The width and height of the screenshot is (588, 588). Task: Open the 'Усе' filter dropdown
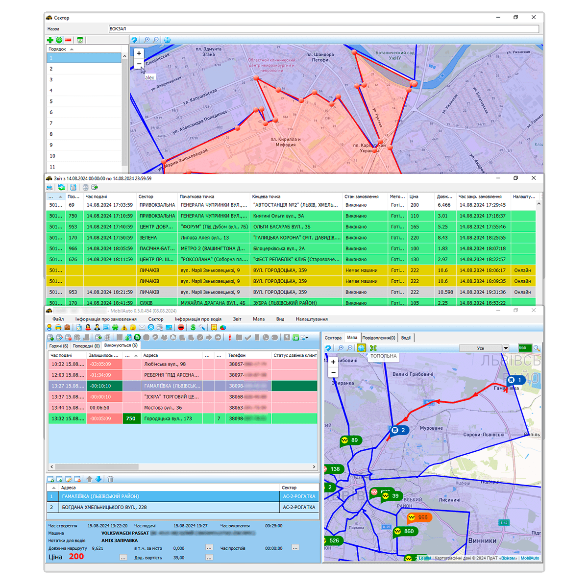click(506, 348)
